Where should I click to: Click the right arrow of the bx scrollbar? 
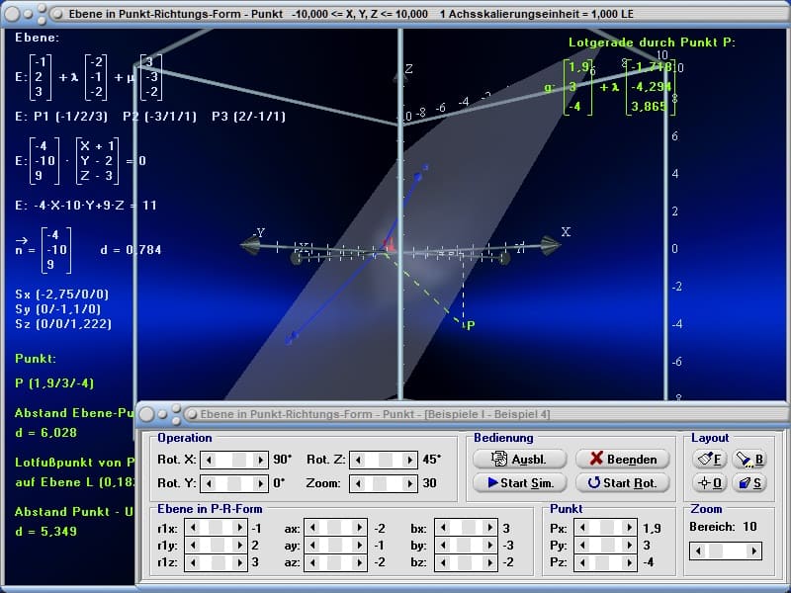click(x=489, y=528)
